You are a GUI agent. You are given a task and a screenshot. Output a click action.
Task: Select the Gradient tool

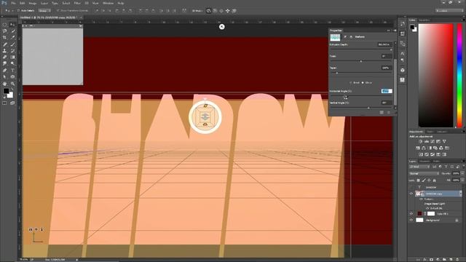coord(13,57)
